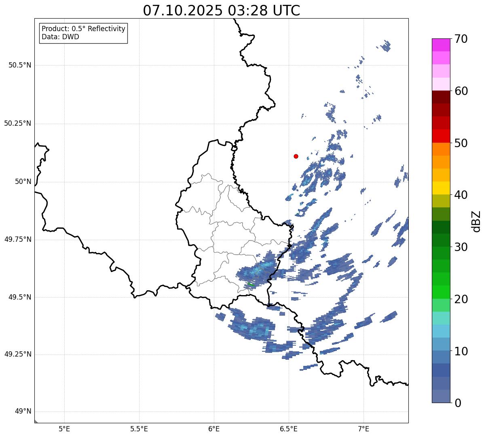Click the 49.75°N latitude label
Screen dimensions: 486x437
pos(17,239)
